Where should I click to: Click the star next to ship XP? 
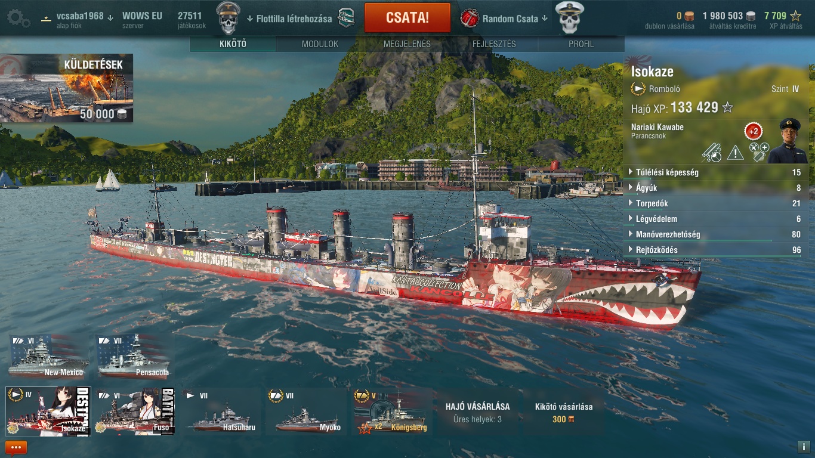click(x=727, y=108)
